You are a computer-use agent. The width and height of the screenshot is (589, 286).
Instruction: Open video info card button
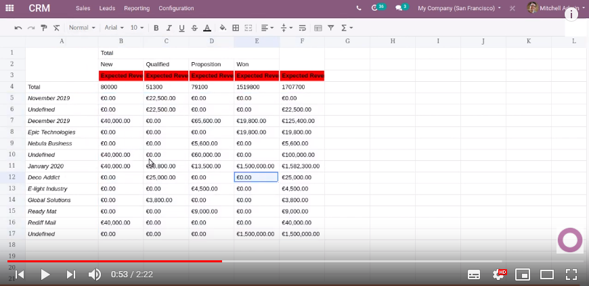[574, 14]
